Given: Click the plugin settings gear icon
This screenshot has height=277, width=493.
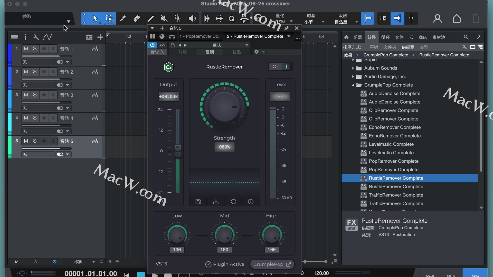Looking at the screenshot, I should click(257, 52).
